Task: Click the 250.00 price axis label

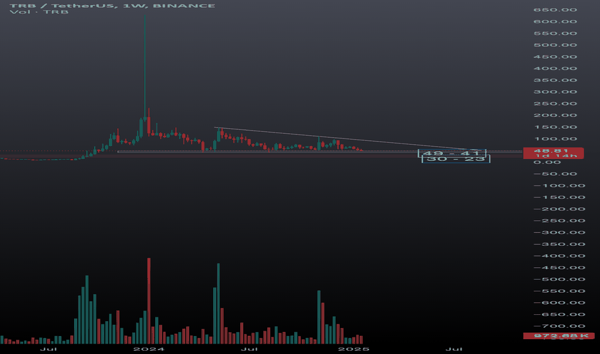Action: click(555, 104)
